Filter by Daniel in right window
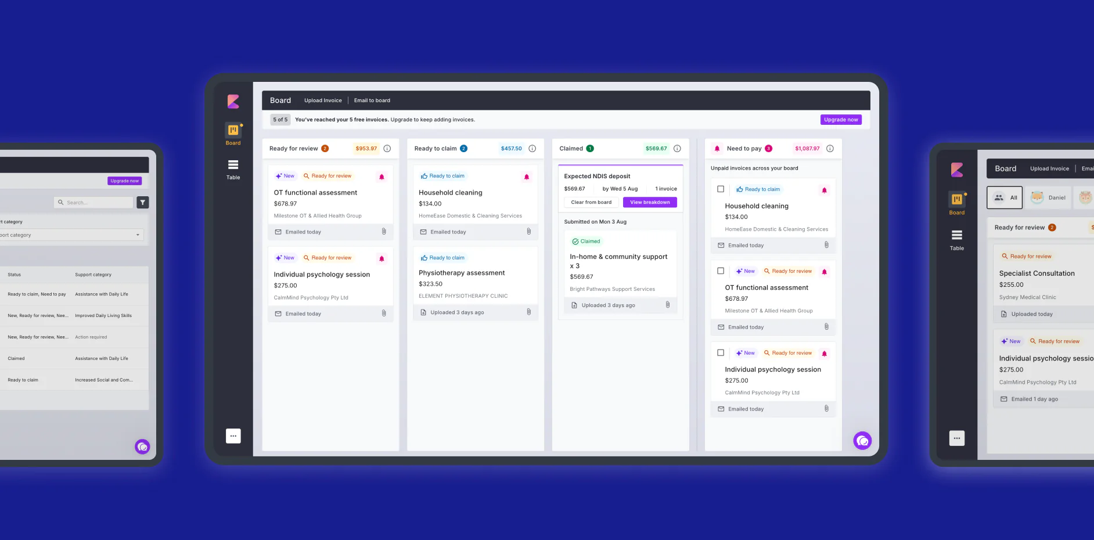 [x=1048, y=197]
